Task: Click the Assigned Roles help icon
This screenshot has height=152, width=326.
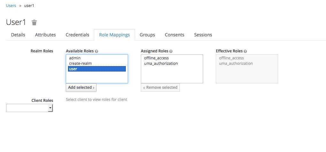Action: point(171,51)
